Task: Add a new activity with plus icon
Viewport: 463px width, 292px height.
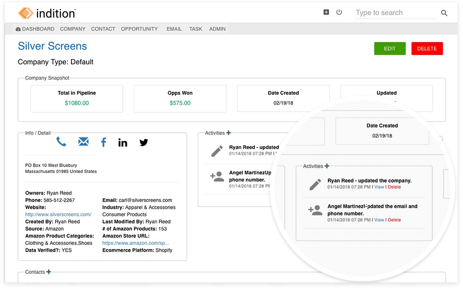Action: [228, 133]
